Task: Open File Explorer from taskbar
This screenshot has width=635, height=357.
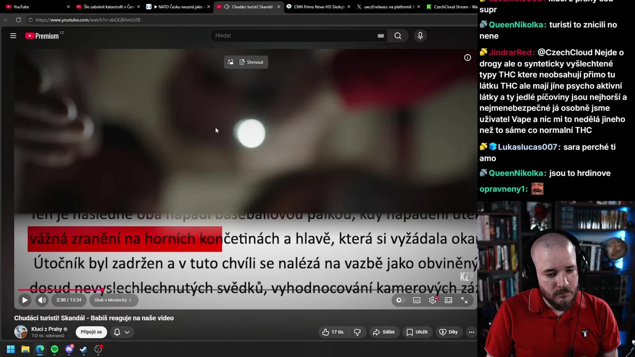Action: point(25,349)
